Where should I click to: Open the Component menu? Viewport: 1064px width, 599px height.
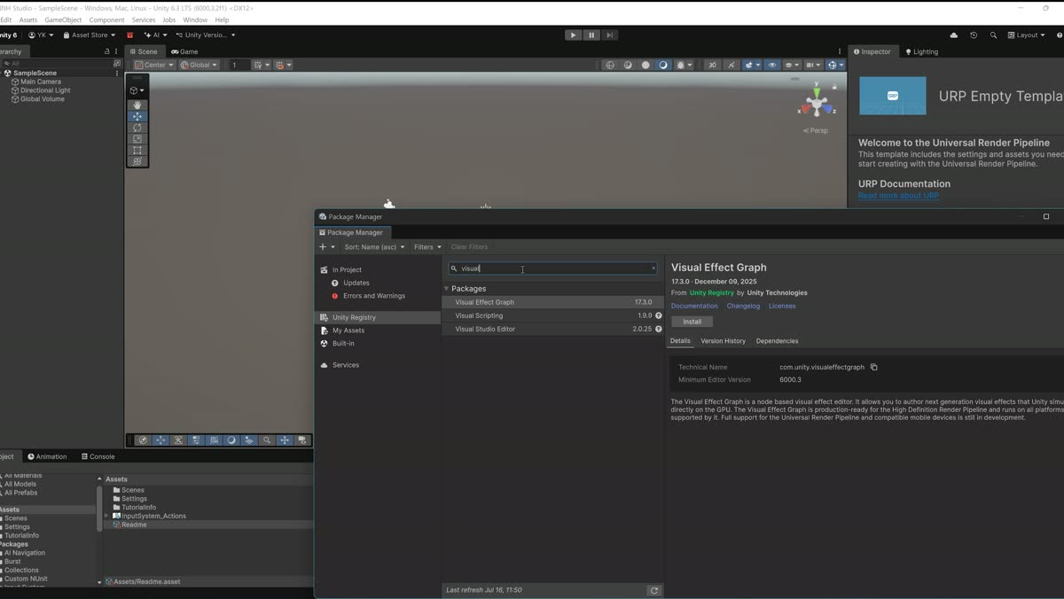pyautogui.click(x=106, y=19)
